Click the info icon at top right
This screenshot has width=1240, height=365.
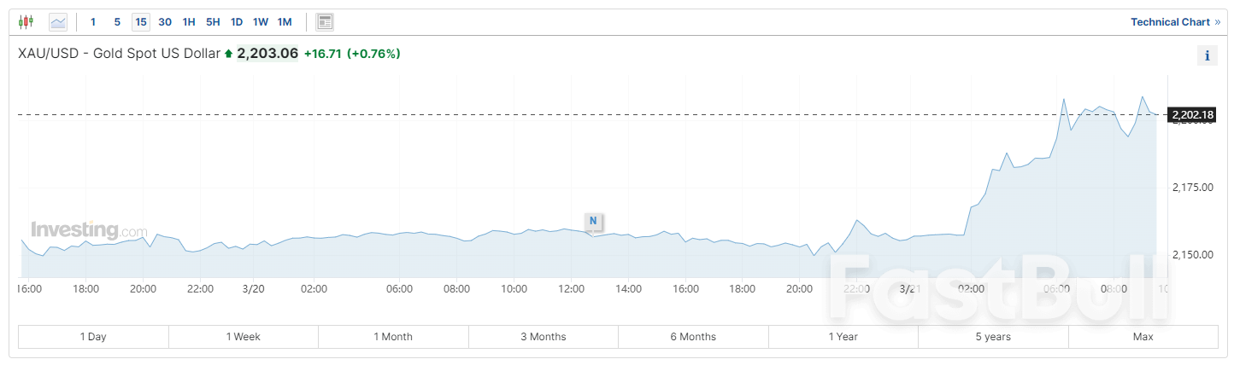[x=1207, y=56]
